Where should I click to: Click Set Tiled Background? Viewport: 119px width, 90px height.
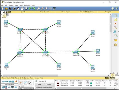(x=87, y=12)
